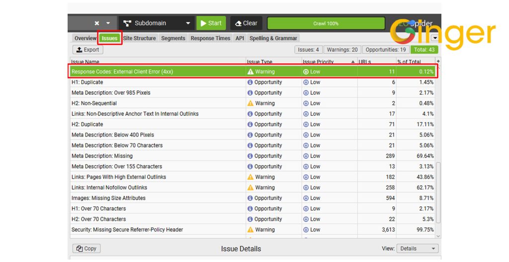Screen dimensions: 509x262
Task: Select Meta Description: Over 155 Characters row
Action: [x=253, y=167]
